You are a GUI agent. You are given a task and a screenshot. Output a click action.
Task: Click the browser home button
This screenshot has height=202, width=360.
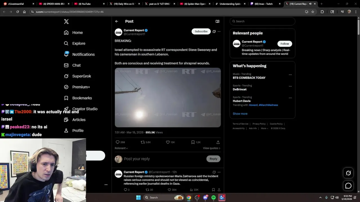pyautogui.click(x=24, y=12)
